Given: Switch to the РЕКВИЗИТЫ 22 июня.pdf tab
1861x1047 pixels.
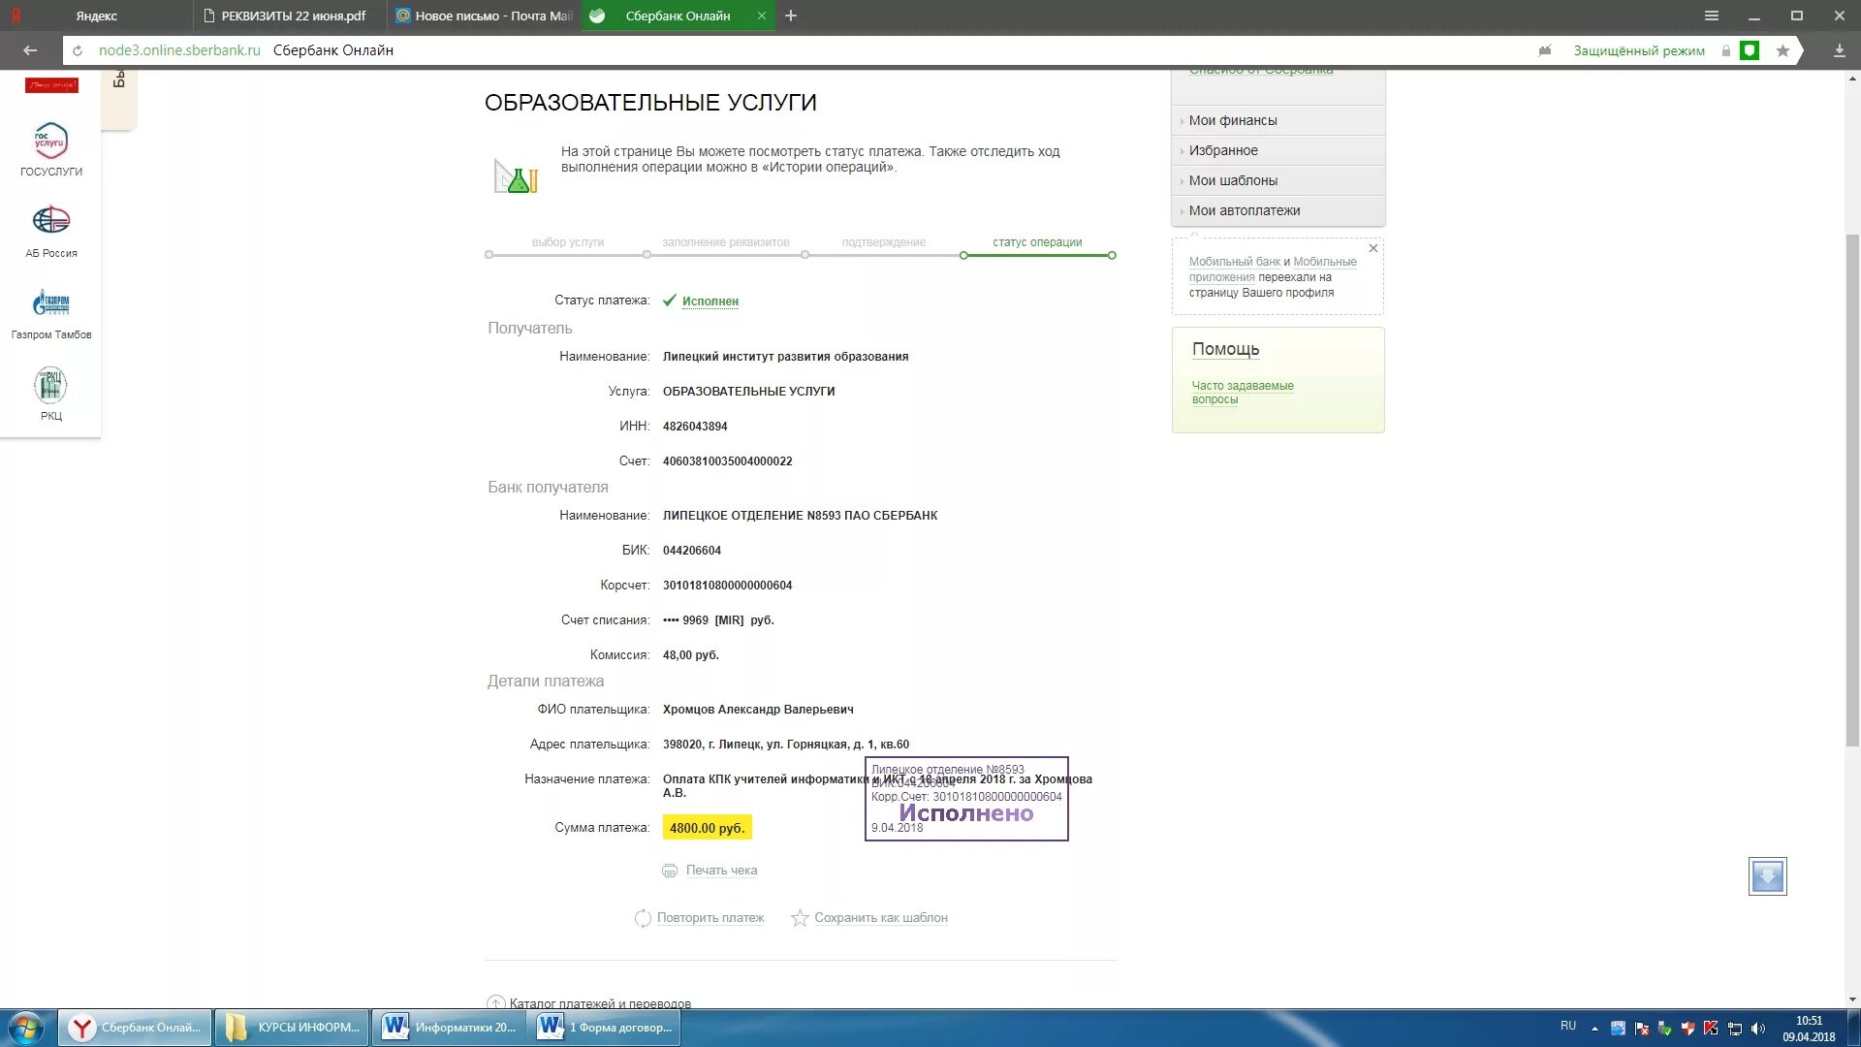Looking at the screenshot, I should point(291,16).
